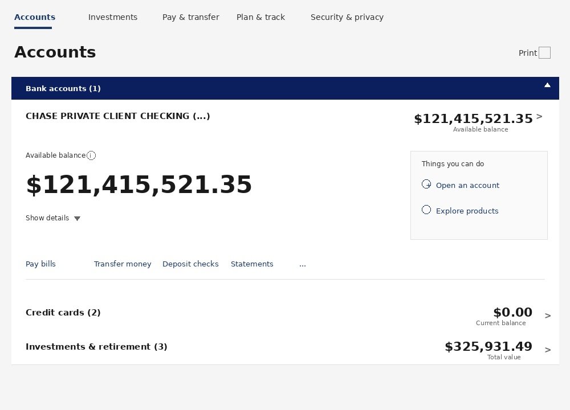Open the Accounts tab
Image resolution: width=570 pixels, height=410 pixels.
tap(35, 18)
